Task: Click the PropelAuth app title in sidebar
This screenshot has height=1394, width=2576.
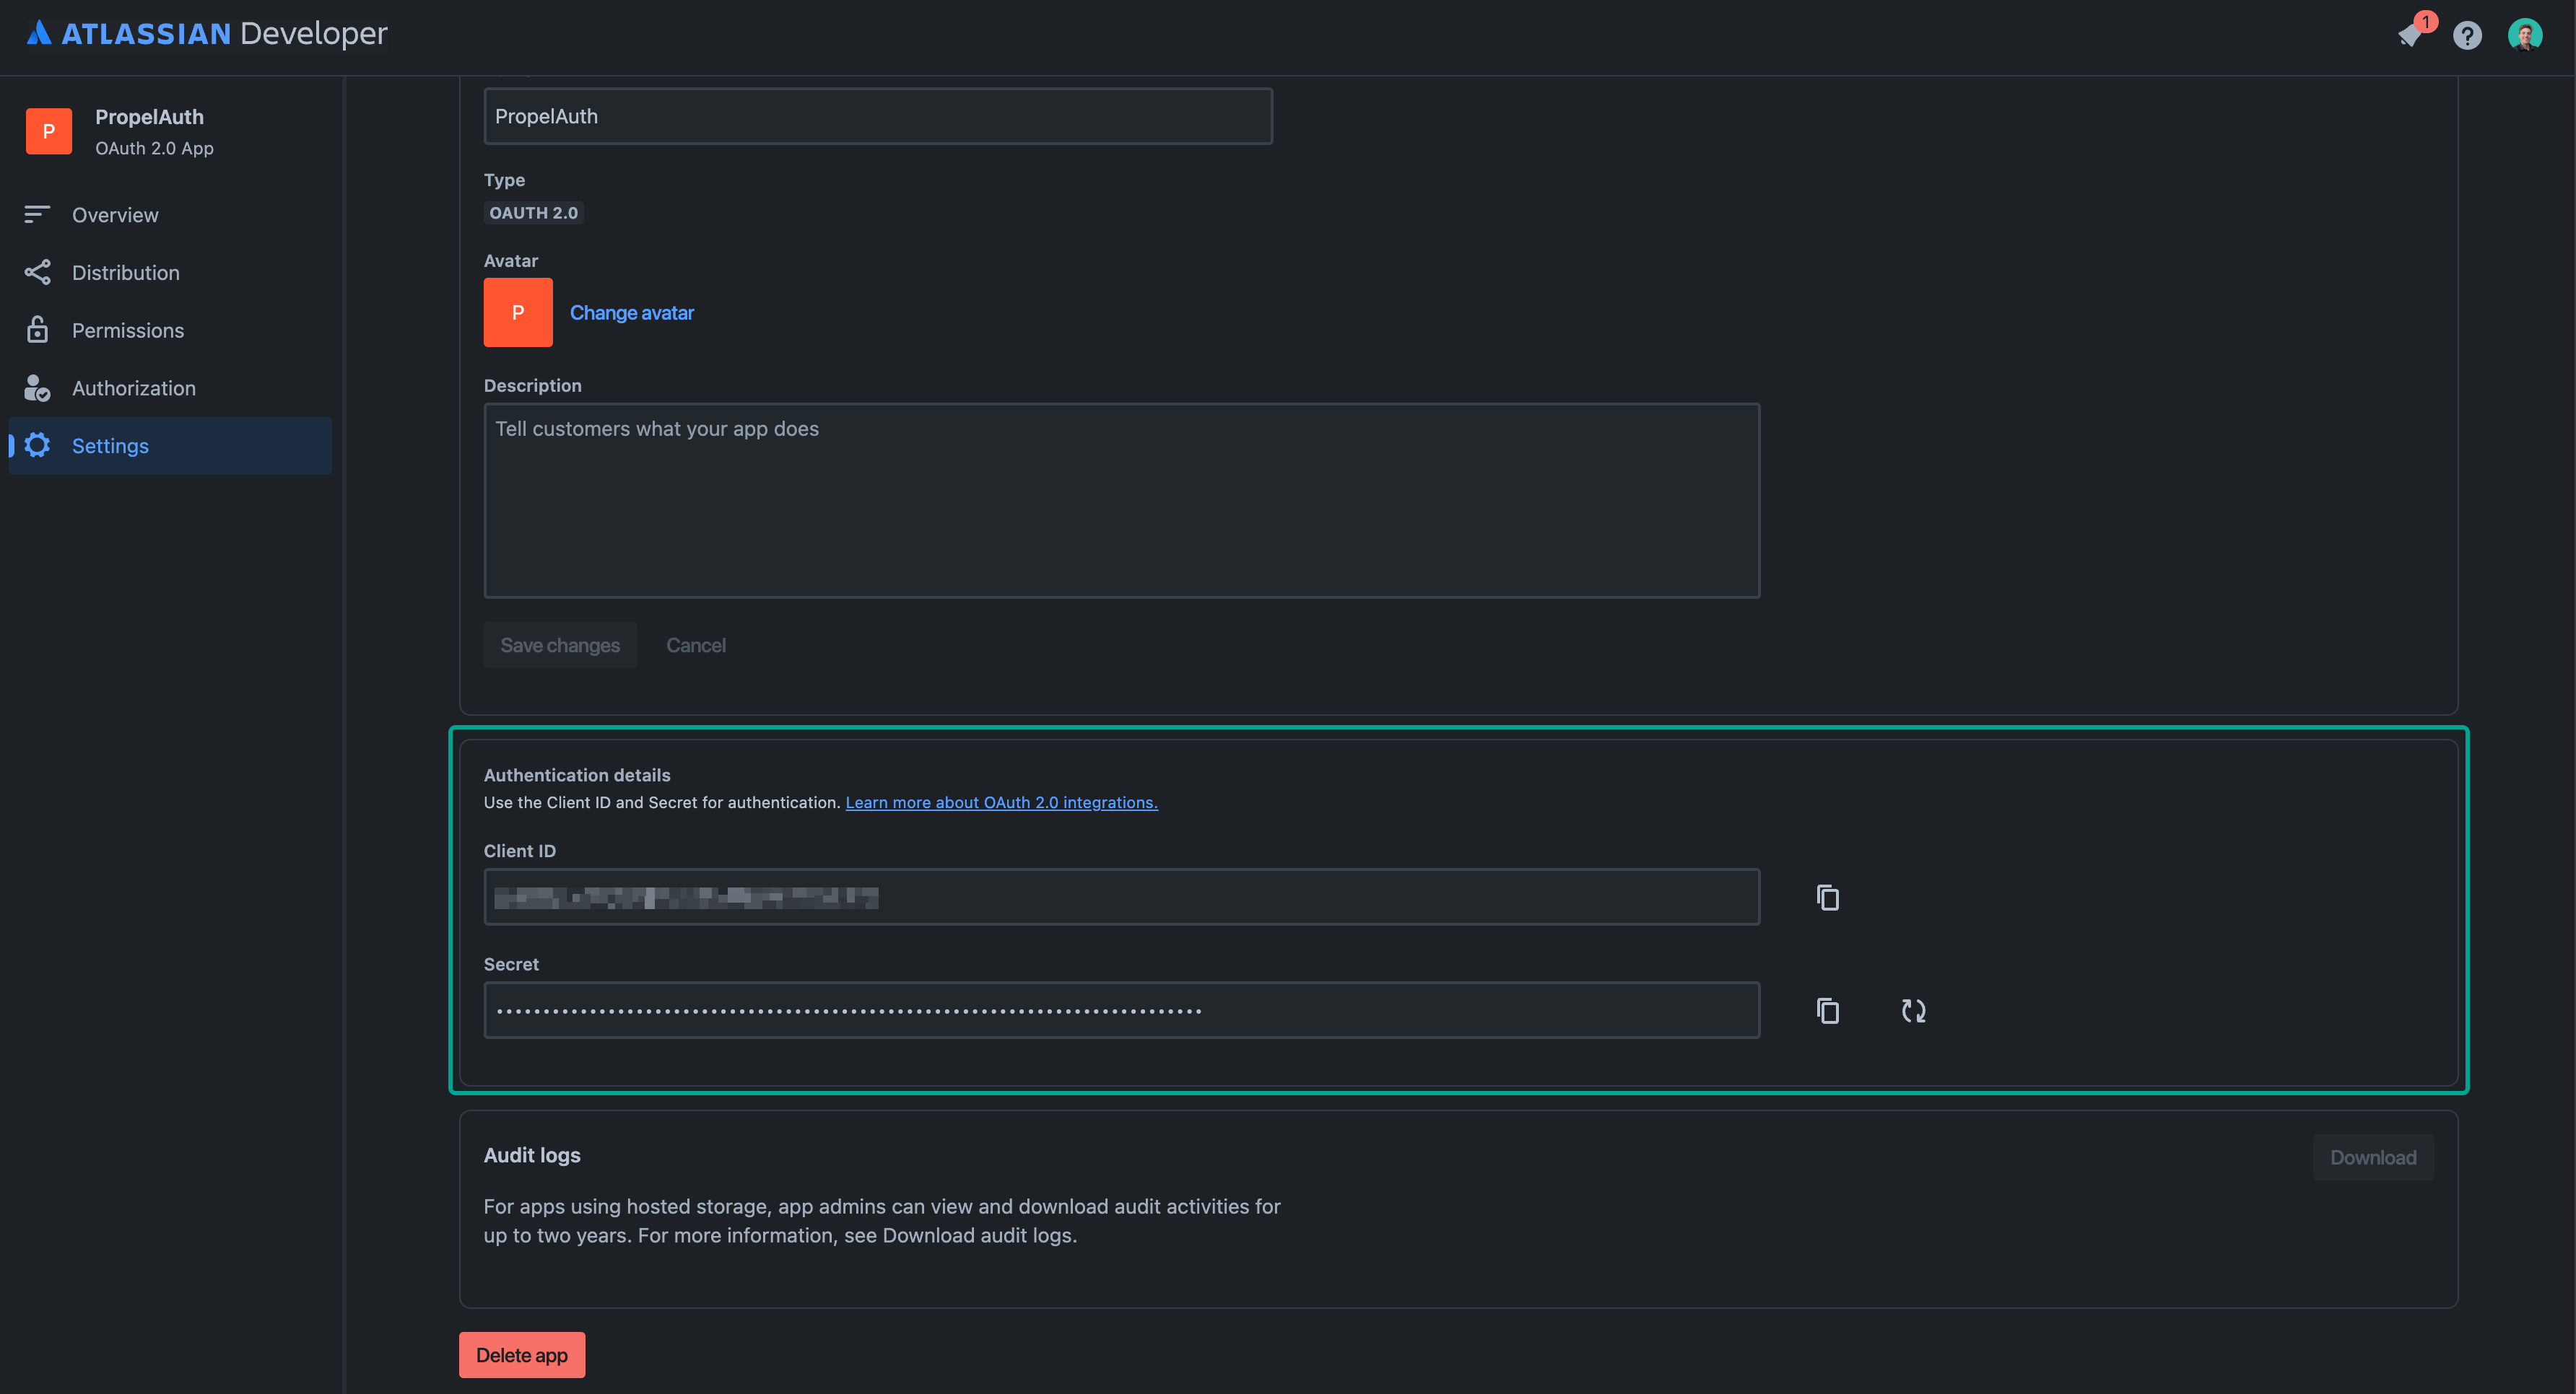Action: 149,117
